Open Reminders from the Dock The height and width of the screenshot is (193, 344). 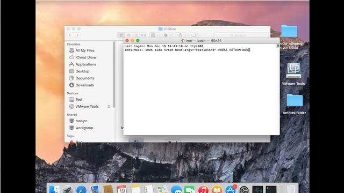(149, 189)
